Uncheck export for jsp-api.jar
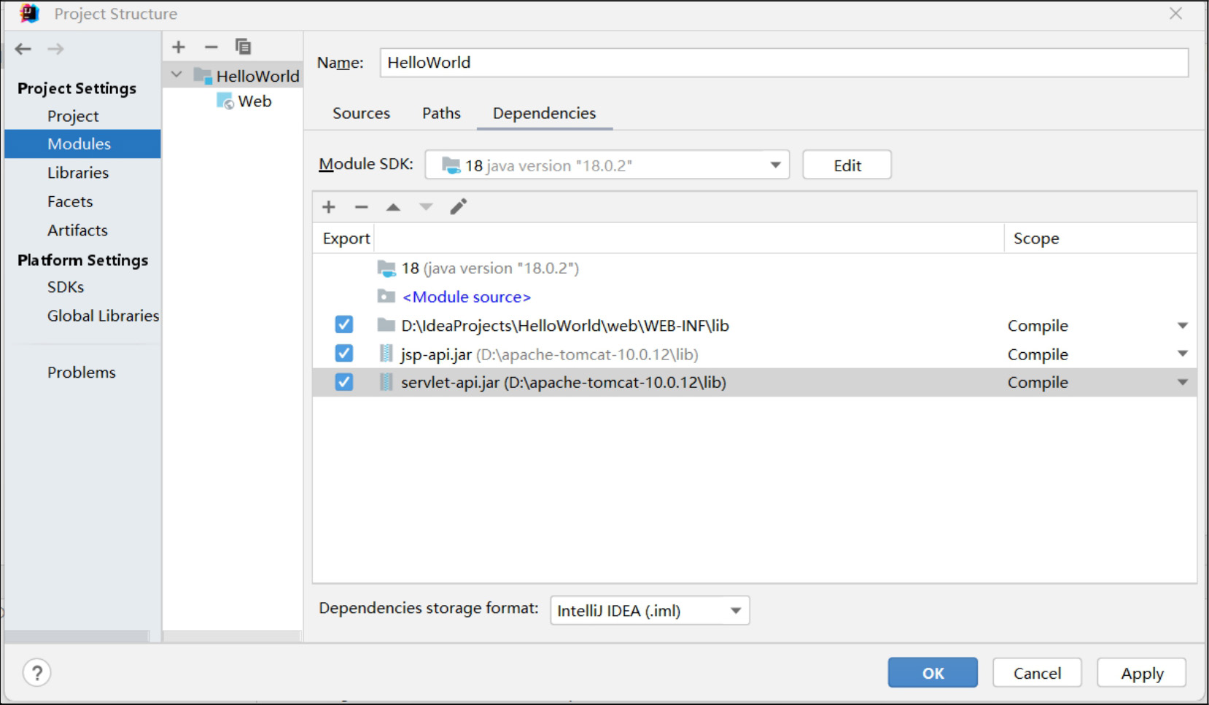Screen dimensions: 1209x705 pos(344,354)
